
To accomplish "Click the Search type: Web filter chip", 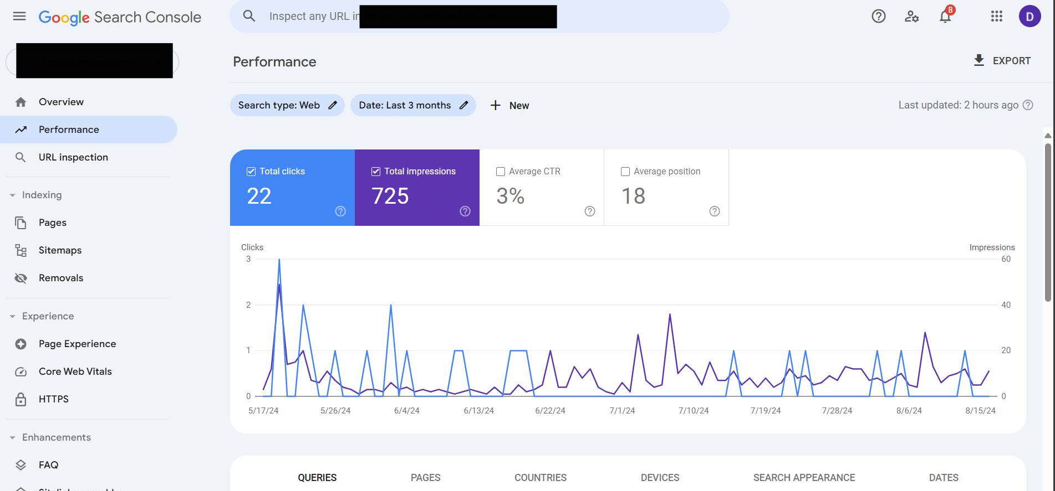I will point(287,105).
